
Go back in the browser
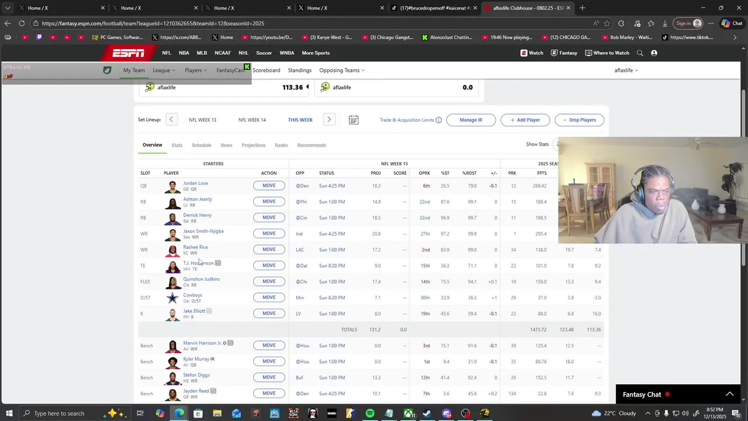(7, 23)
